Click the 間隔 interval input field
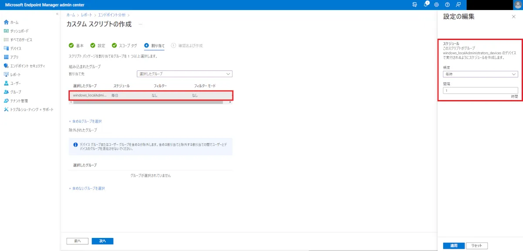Screen dimensions: 523x251 [480, 90]
